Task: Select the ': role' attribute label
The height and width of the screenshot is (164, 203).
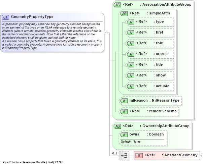Action: point(158,43)
